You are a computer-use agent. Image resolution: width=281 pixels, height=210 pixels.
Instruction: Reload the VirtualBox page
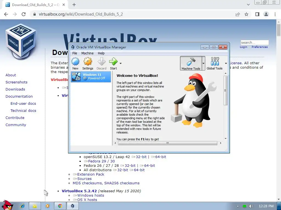tap(24, 14)
